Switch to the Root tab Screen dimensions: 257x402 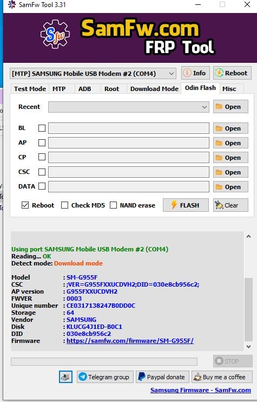[x=112, y=89]
